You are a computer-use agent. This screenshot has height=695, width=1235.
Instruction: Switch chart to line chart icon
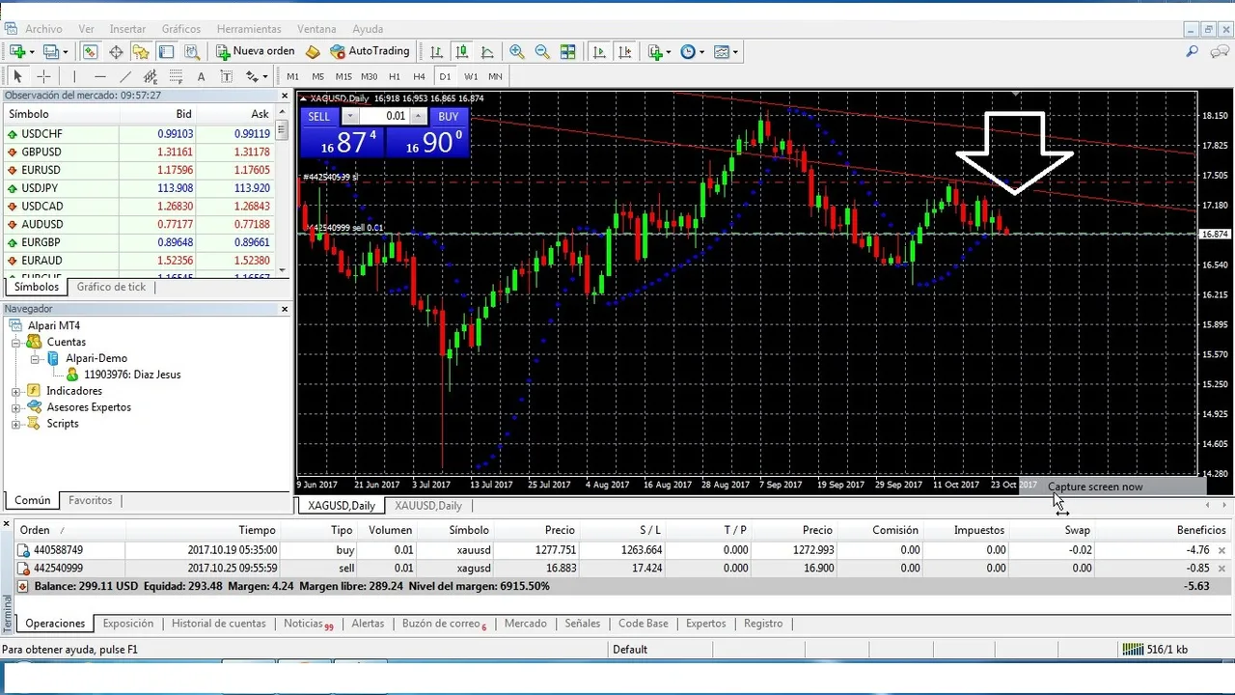[487, 51]
